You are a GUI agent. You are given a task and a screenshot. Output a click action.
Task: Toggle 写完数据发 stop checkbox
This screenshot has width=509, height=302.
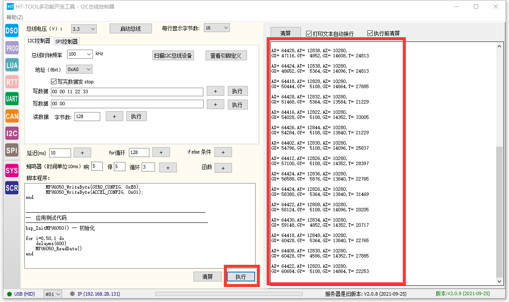[54, 81]
